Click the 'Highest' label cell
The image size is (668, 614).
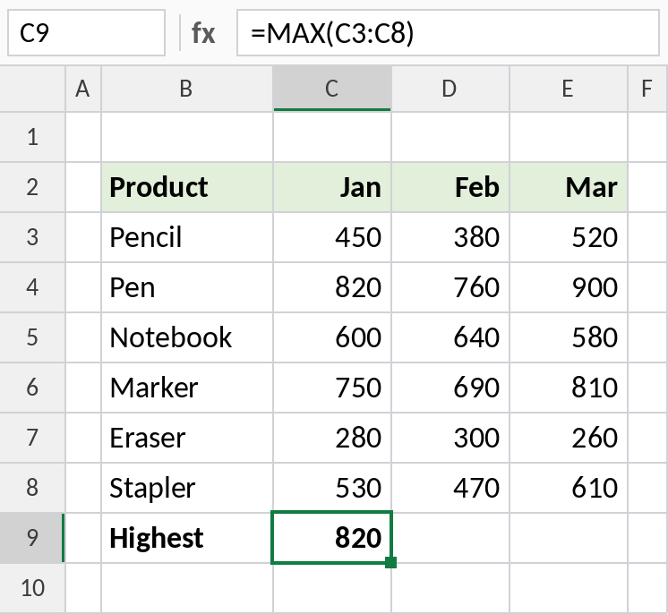coord(187,538)
